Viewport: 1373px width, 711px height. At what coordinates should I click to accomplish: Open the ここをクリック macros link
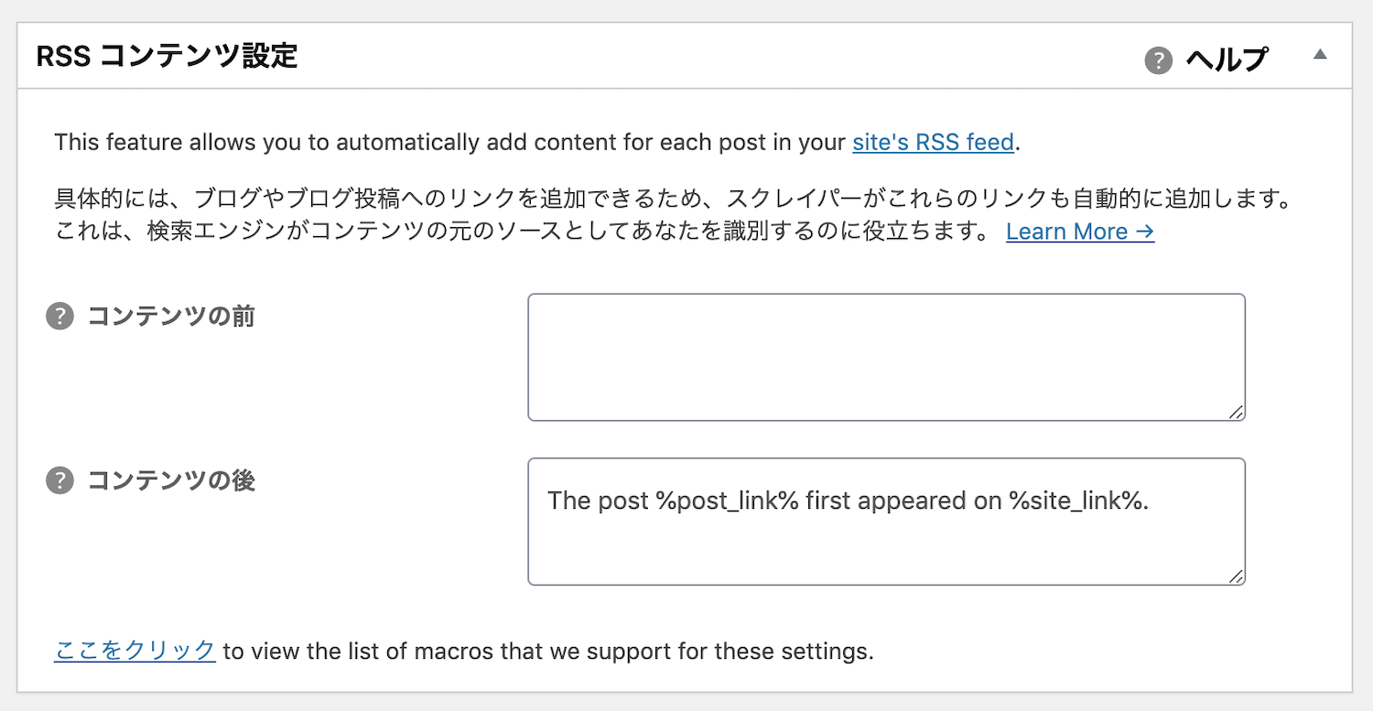tap(135, 652)
